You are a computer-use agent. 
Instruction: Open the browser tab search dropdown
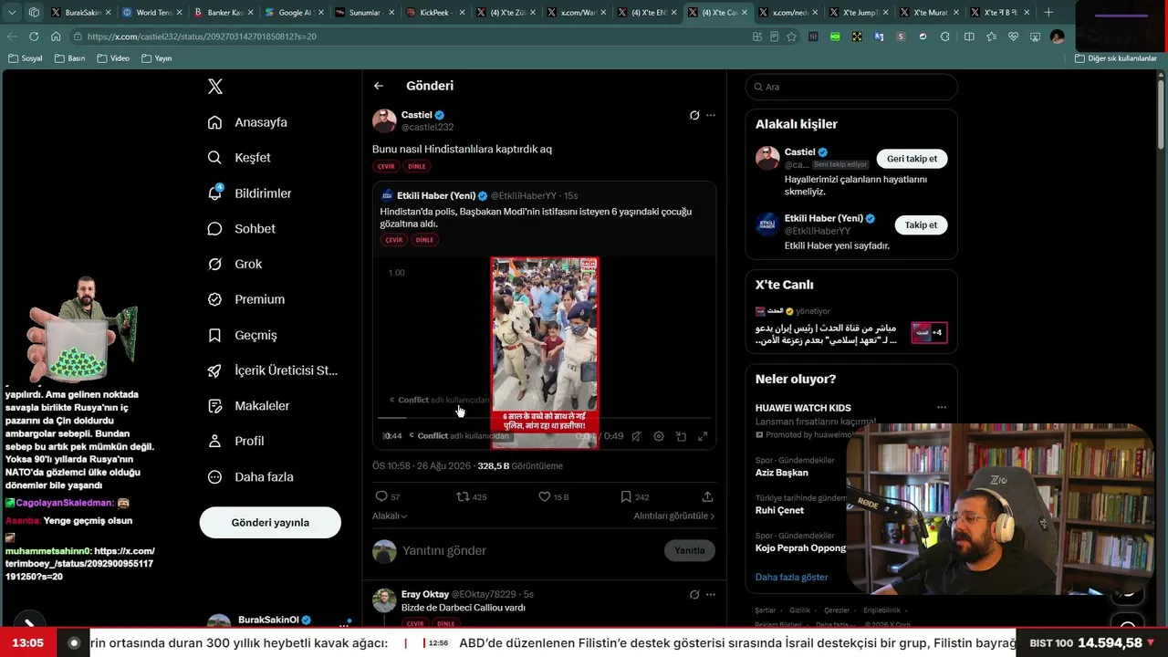pos(12,13)
